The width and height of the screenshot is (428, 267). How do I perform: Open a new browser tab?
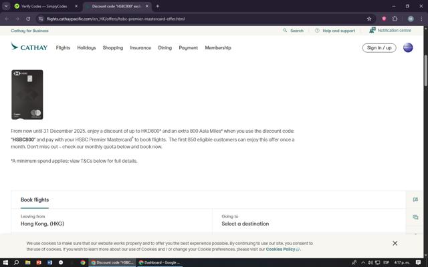pyautogui.click(x=158, y=6)
